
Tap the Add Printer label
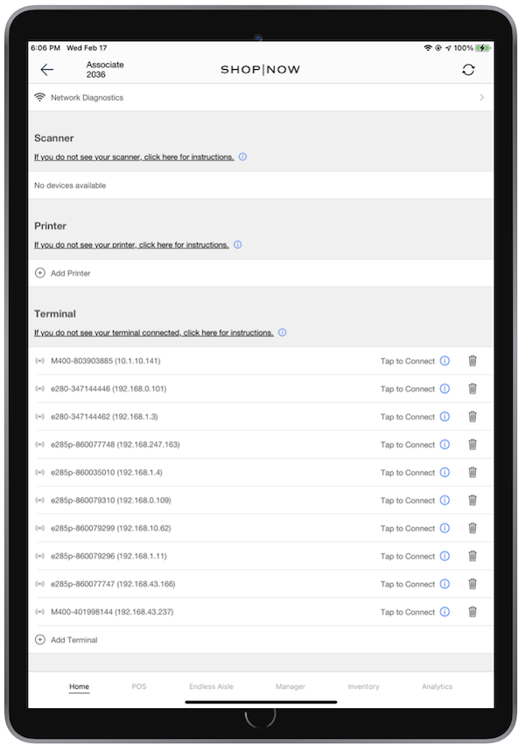tap(70, 273)
